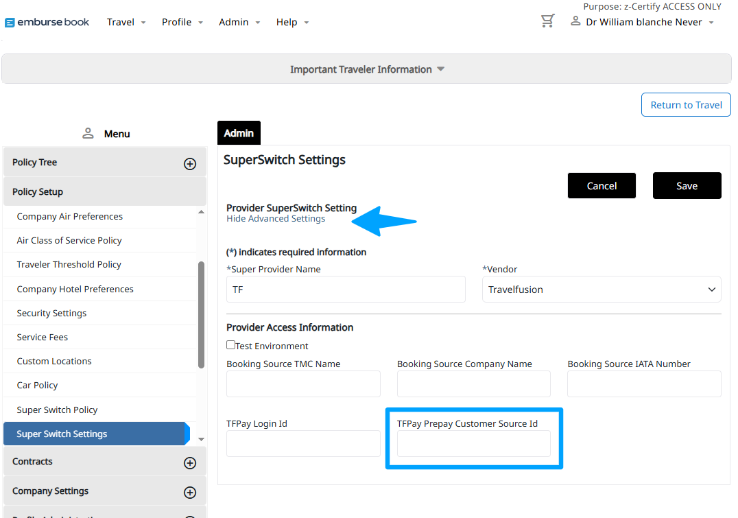Open Security Settings menu item
This screenshot has width=738, height=518.
tap(51, 313)
